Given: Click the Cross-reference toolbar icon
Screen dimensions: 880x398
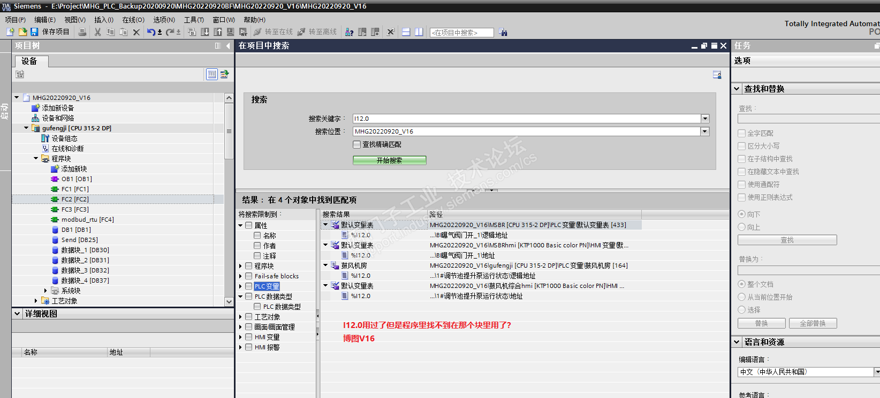Looking at the screenshot, I should pos(391,32).
